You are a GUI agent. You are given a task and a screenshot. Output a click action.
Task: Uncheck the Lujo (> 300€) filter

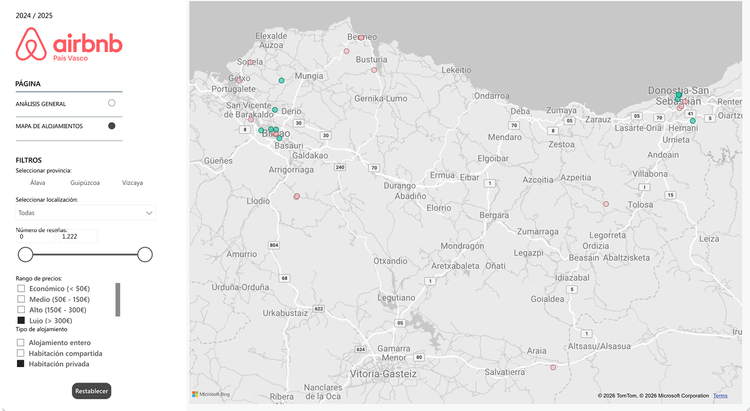[20, 320]
